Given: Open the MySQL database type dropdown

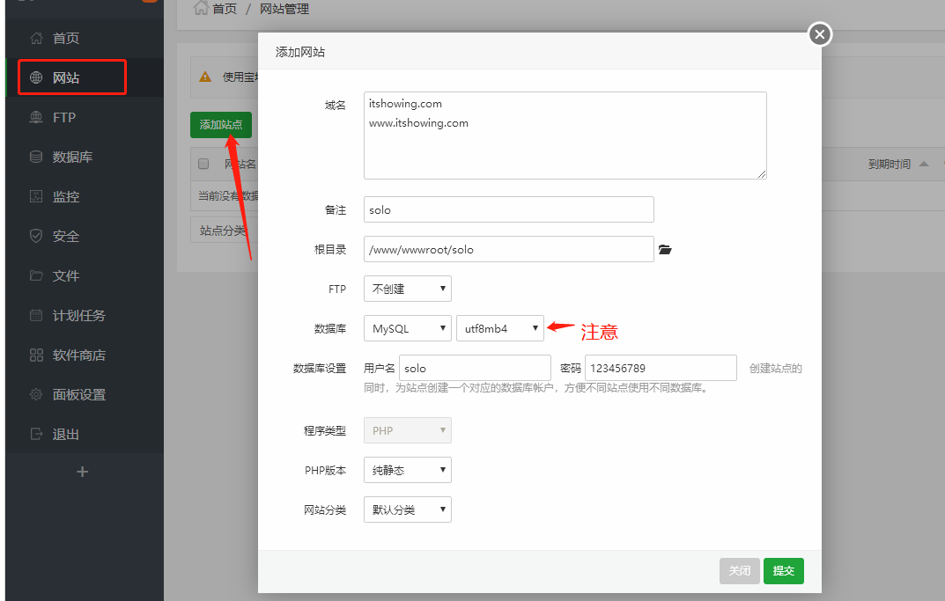Looking at the screenshot, I should tap(407, 328).
